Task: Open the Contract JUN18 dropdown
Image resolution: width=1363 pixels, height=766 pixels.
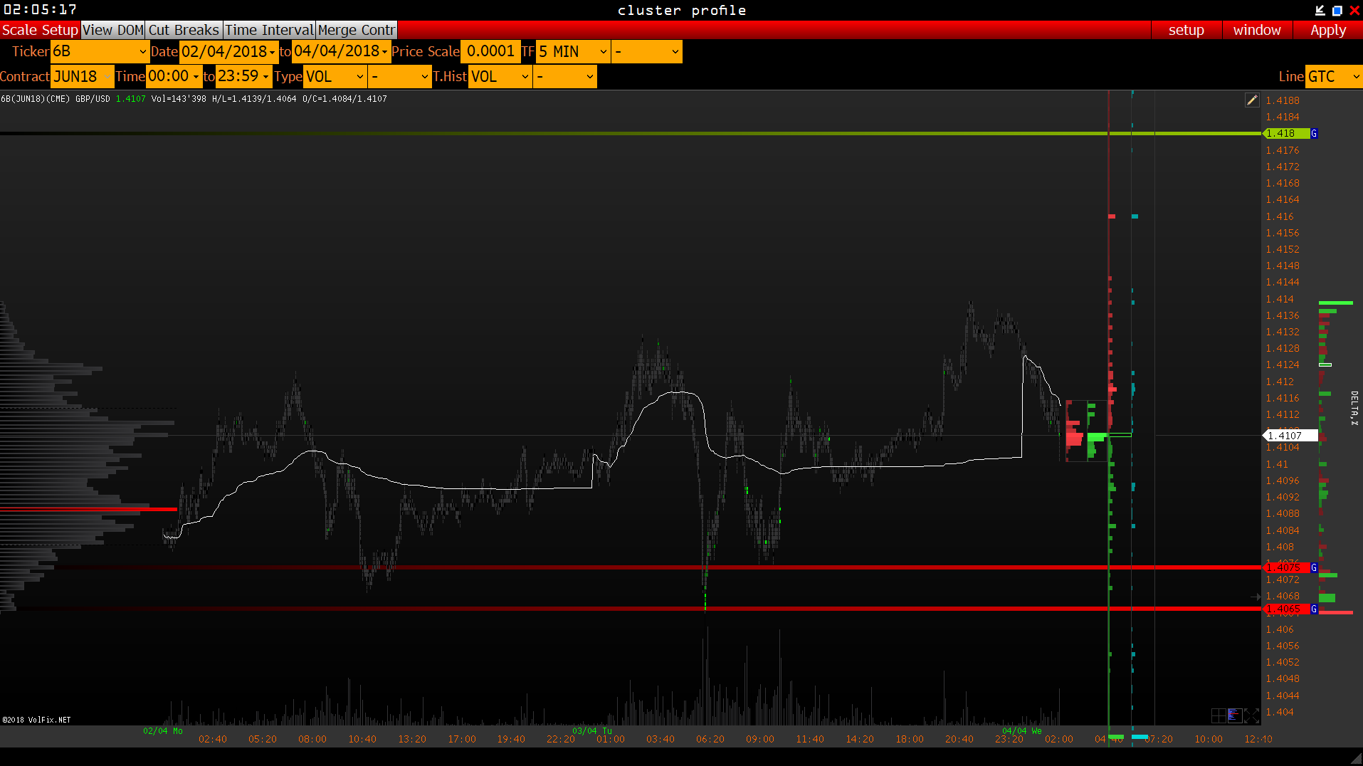Action: (83, 76)
